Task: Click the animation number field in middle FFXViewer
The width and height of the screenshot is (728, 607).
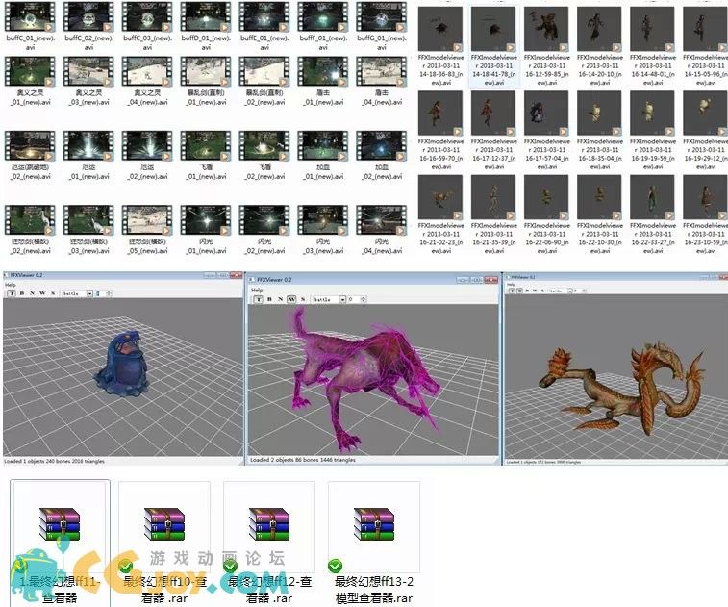Action: (354, 300)
